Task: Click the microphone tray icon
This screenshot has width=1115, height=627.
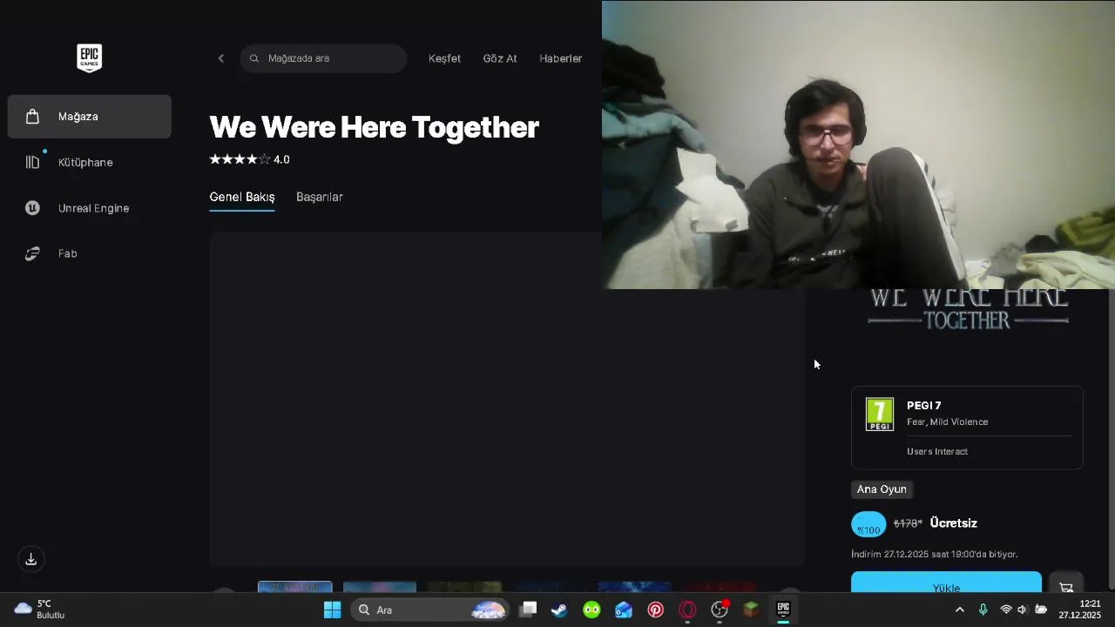Action: click(x=983, y=610)
